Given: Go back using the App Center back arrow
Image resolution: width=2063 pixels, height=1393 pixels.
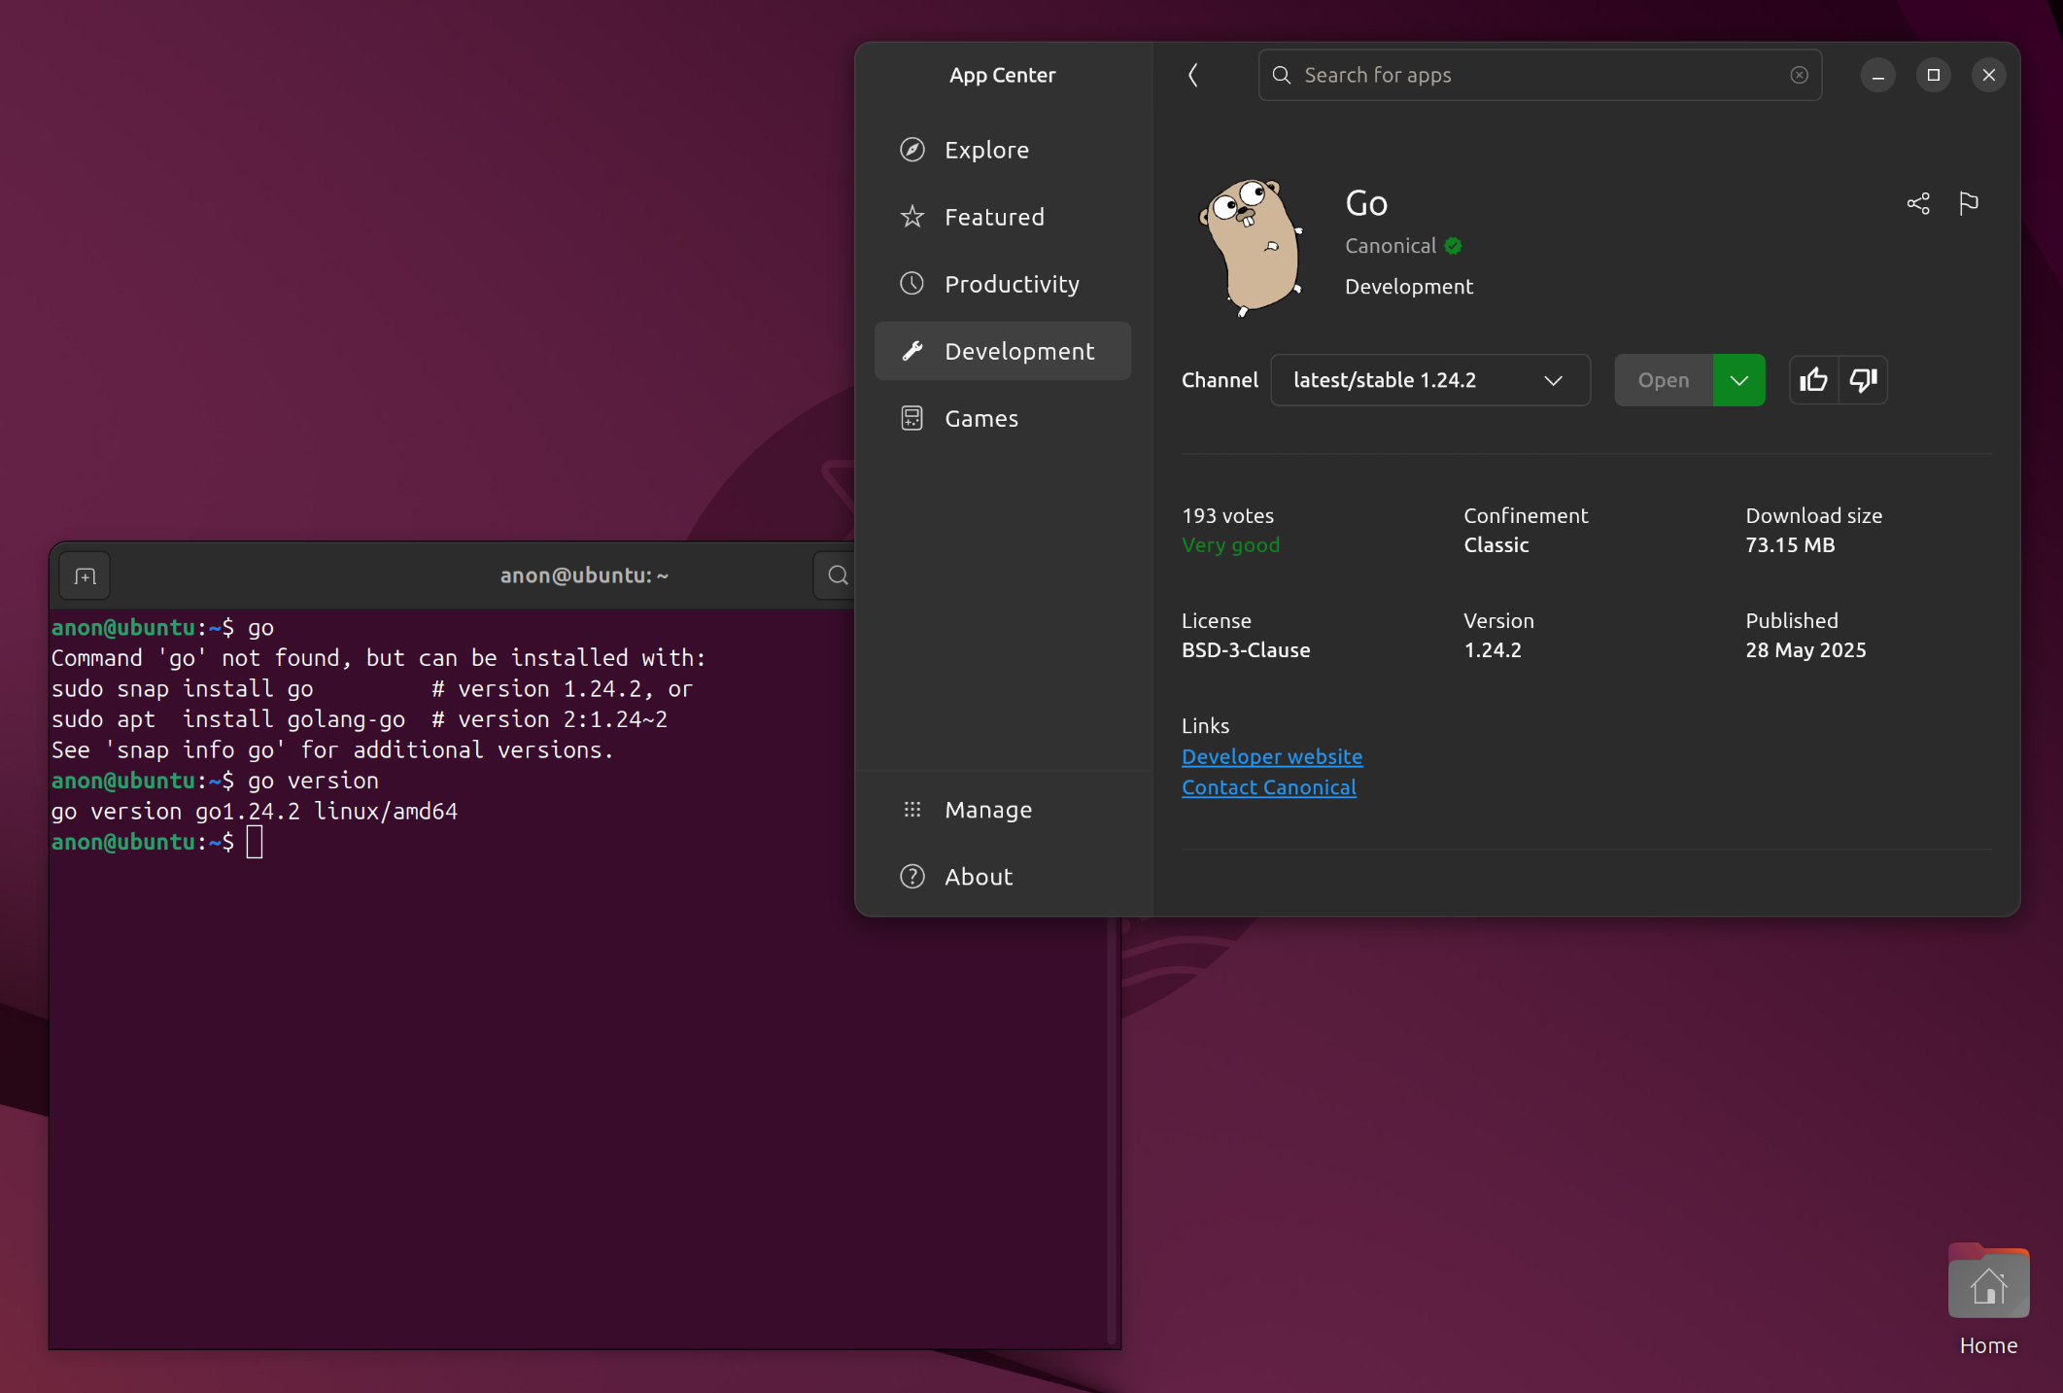Looking at the screenshot, I should 1193,75.
